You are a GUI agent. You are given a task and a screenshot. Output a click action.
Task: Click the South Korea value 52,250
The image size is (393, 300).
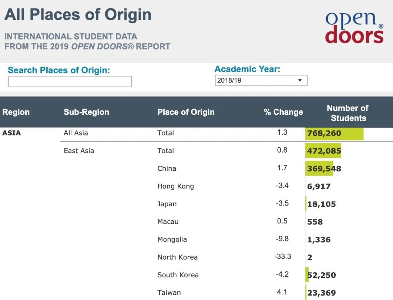click(322, 275)
